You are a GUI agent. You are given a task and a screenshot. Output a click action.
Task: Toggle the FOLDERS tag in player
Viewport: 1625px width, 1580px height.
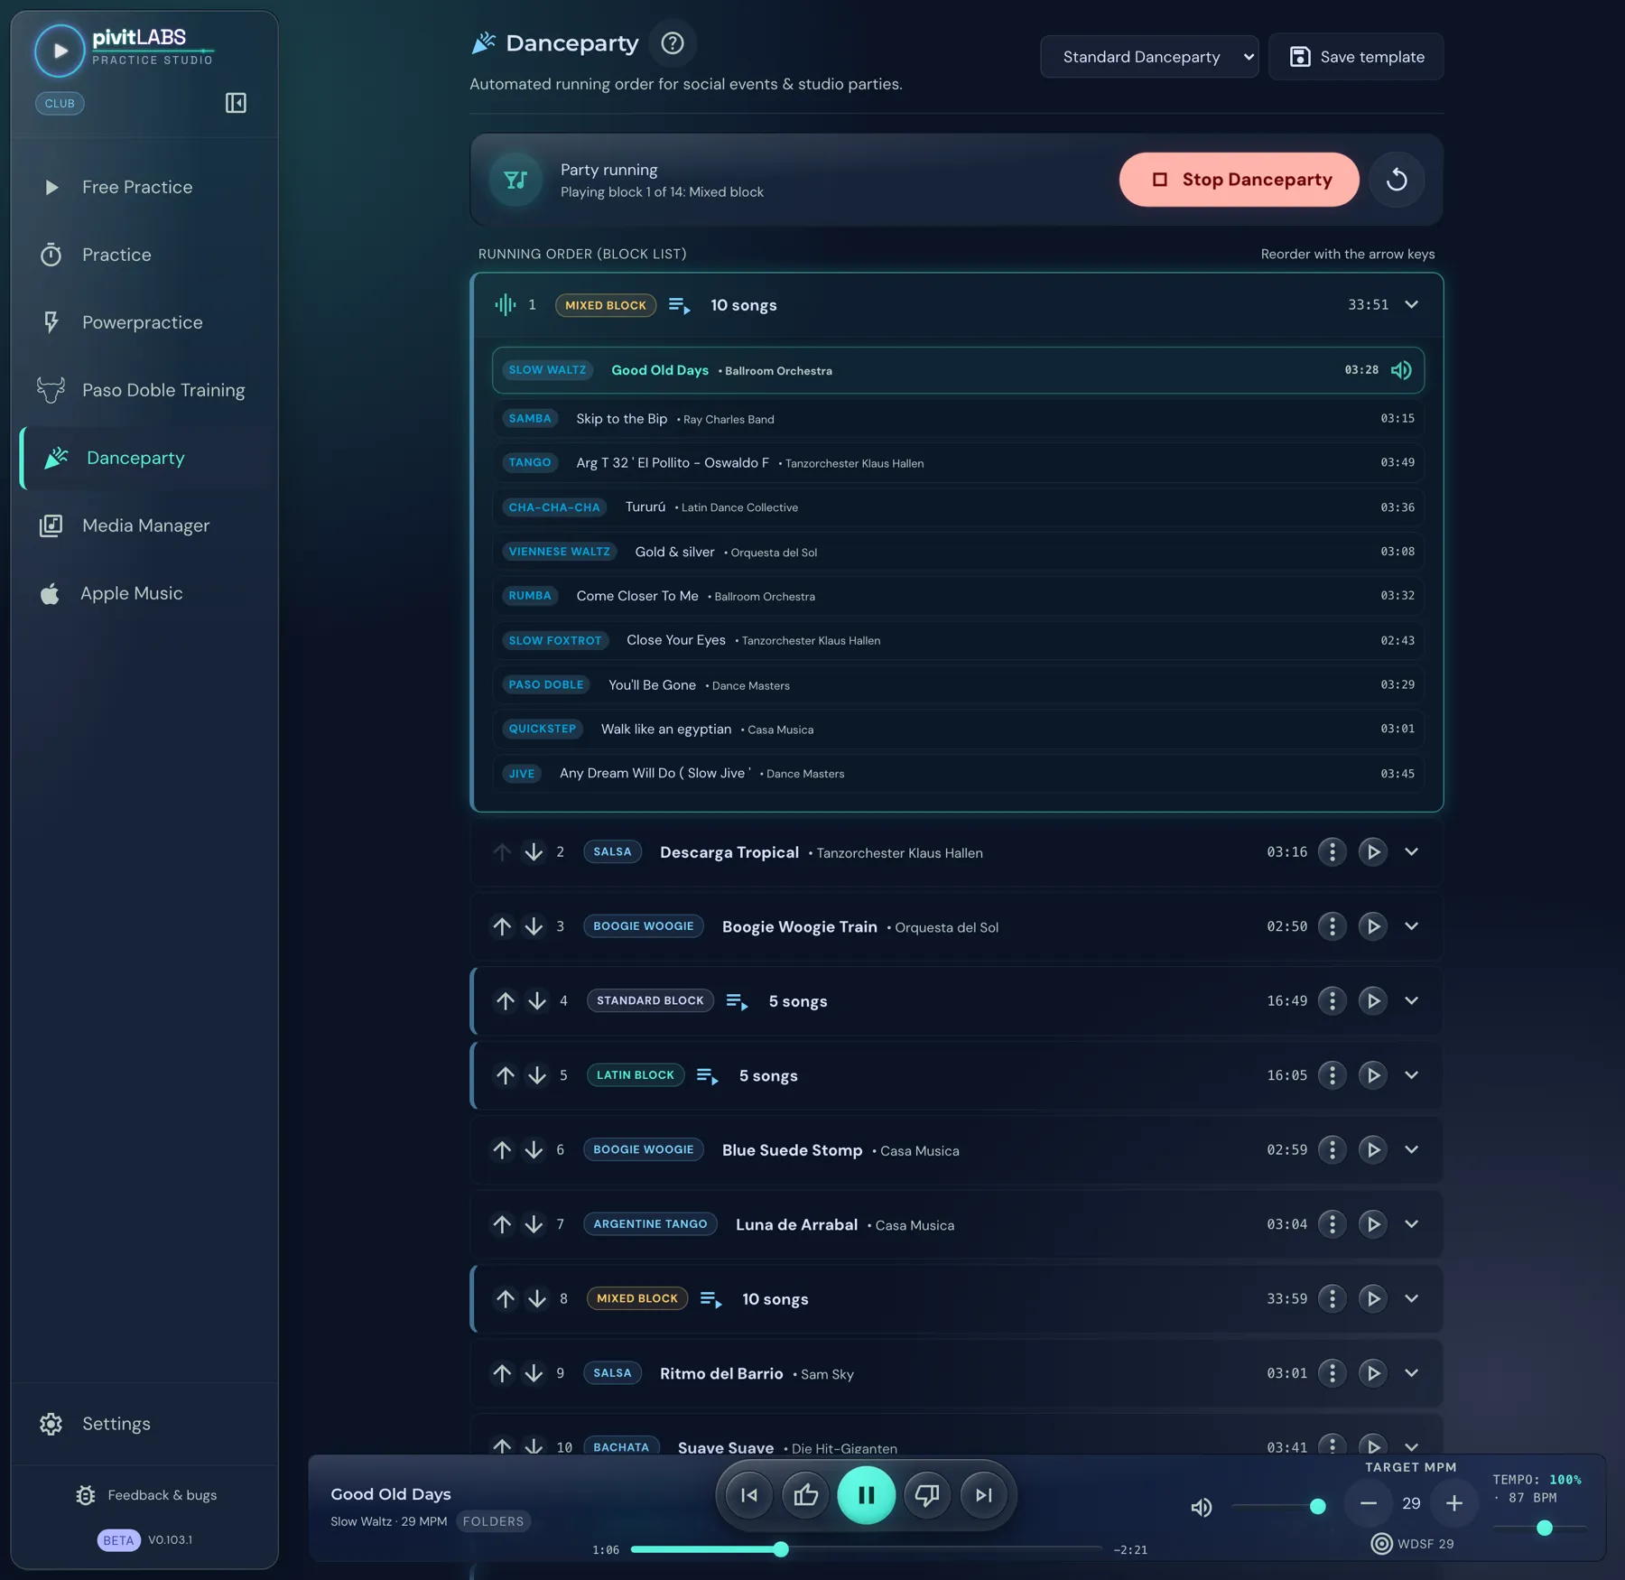click(x=494, y=1521)
